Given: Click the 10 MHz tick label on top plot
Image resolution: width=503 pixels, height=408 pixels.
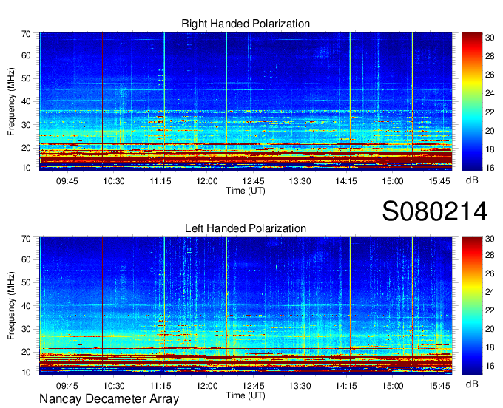Looking at the screenshot, I should (x=26, y=168).
